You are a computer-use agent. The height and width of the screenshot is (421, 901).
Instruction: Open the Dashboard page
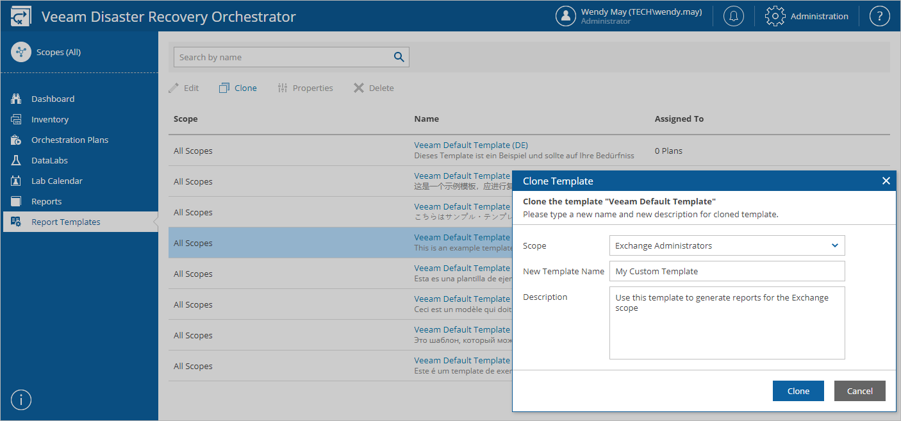[x=53, y=99]
